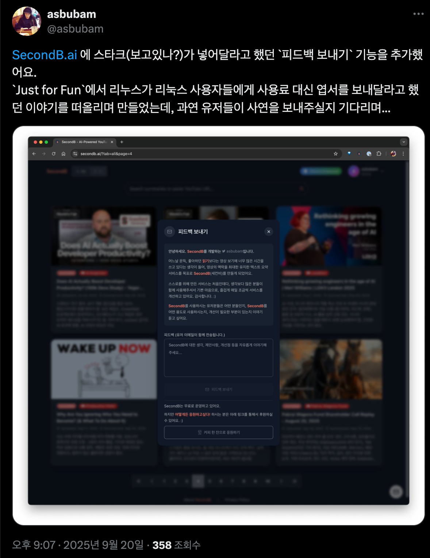The image size is (430, 558).
Task: Click the envelope icon in feedback header
Action: (169, 231)
